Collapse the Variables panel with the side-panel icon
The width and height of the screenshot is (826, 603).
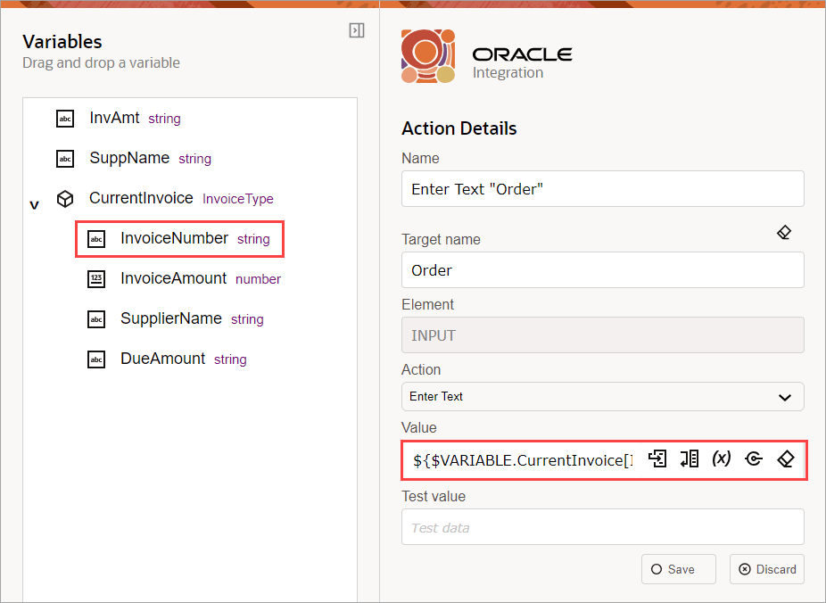click(357, 29)
